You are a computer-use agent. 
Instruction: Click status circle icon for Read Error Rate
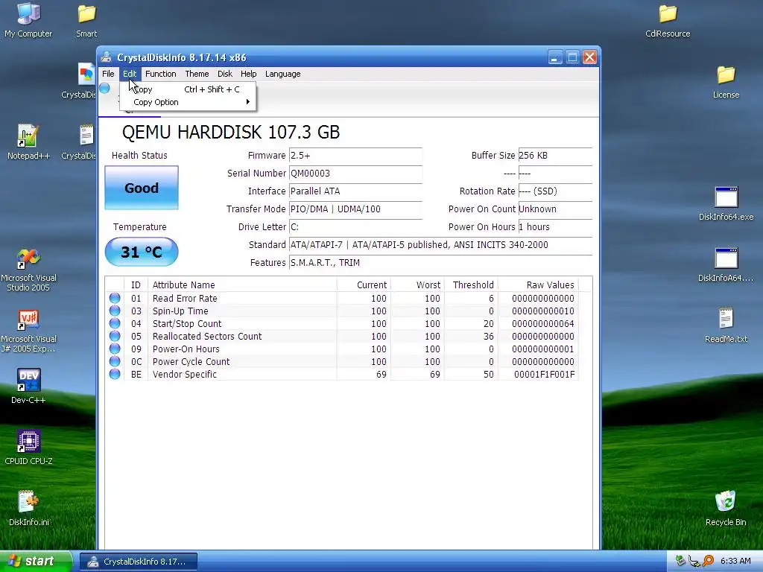115,298
